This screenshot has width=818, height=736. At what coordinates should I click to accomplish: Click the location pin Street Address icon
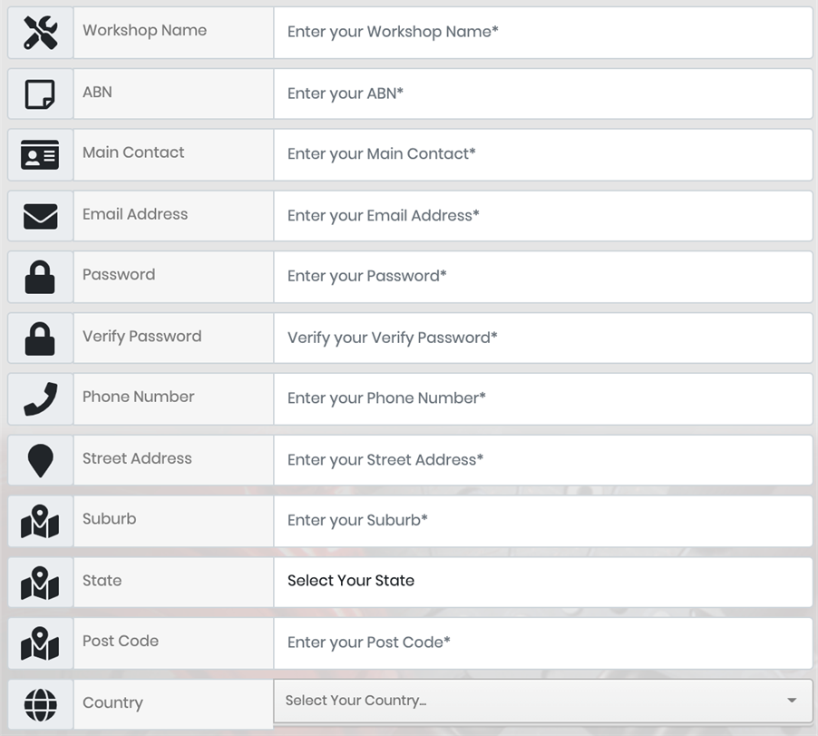40,460
